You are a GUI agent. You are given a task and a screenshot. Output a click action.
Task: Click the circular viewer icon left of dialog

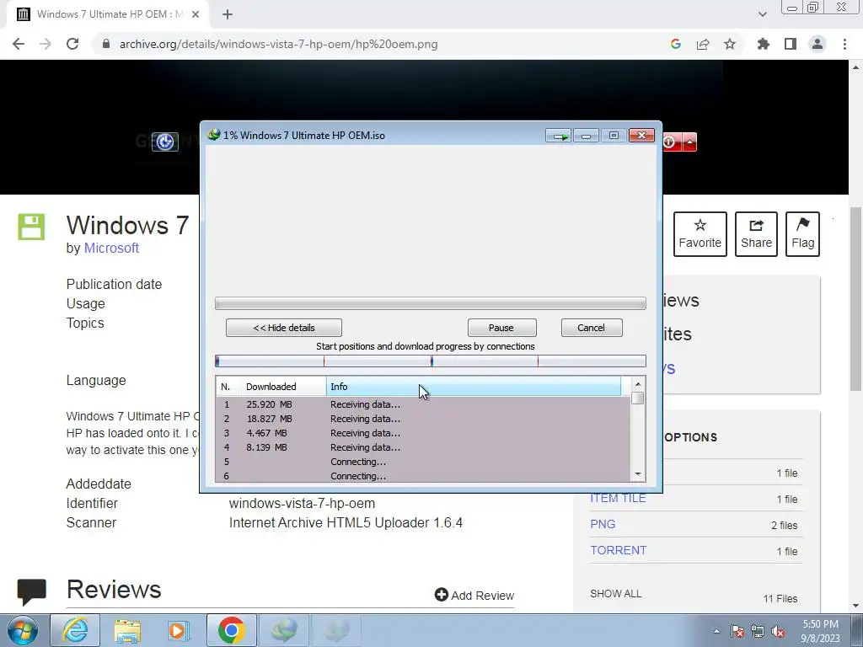(x=164, y=142)
